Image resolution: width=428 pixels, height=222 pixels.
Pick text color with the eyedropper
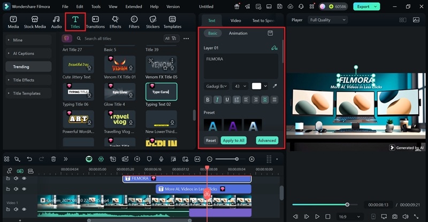click(275, 86)
